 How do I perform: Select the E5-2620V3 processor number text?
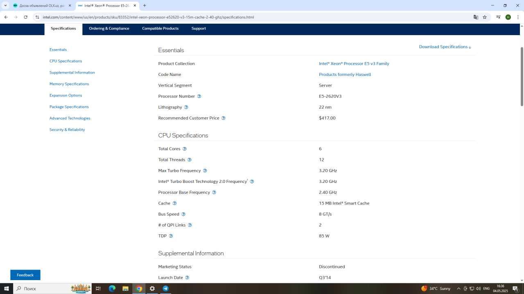tap(330, 96)
